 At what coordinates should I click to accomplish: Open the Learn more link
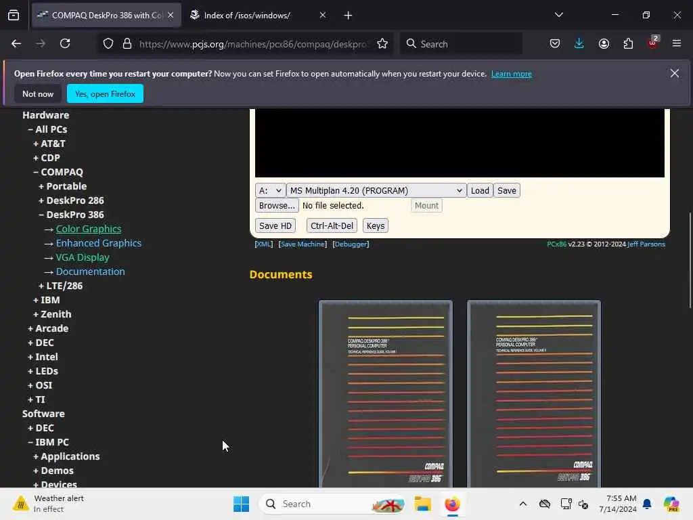[512, 74]
